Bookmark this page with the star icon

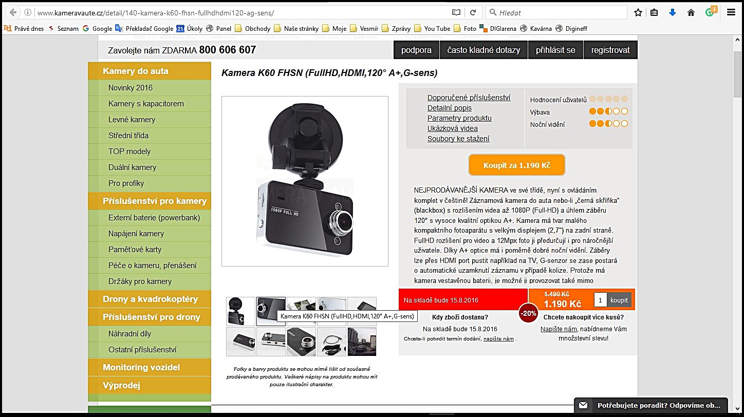[x=638, y=12]
